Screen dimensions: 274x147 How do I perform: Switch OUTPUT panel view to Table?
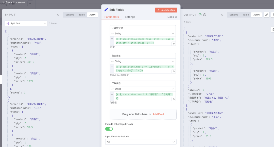246,15
